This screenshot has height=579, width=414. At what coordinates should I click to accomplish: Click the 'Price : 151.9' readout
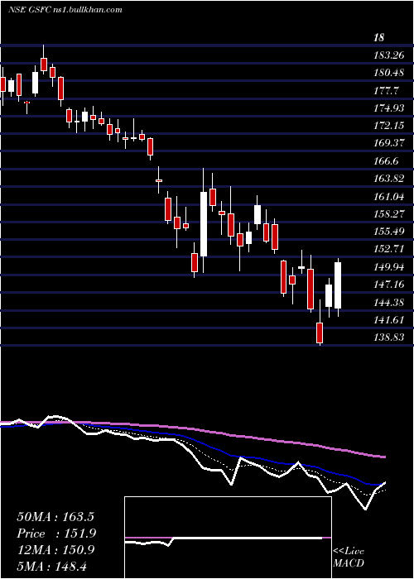tap(56, 534)
